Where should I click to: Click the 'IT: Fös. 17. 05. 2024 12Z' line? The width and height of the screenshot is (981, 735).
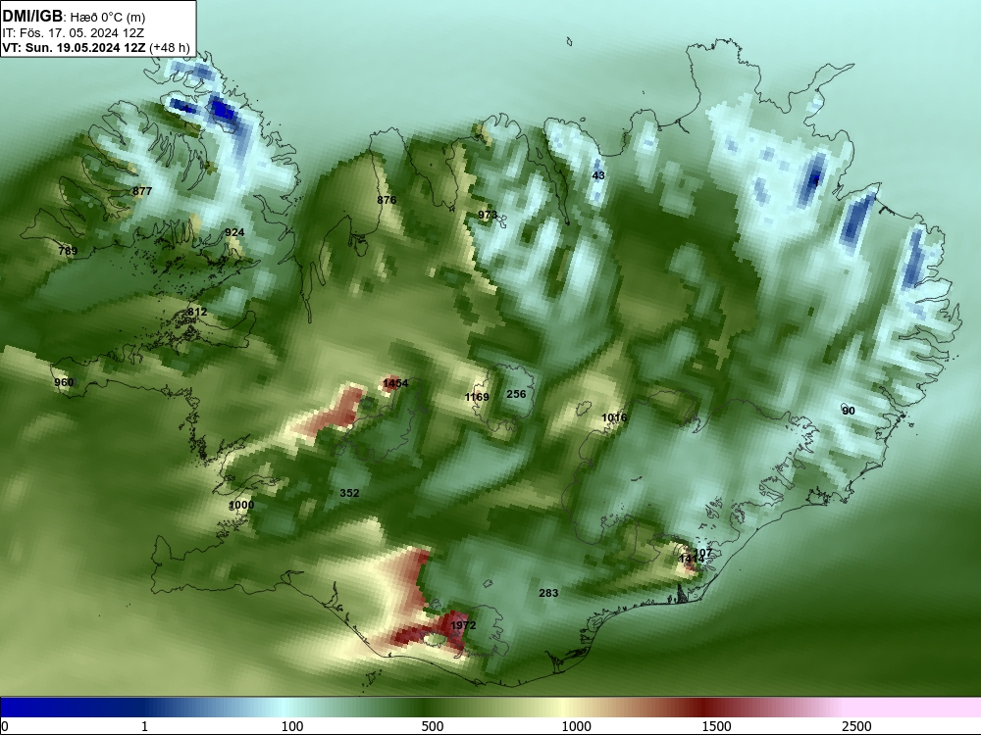[74, 33]
